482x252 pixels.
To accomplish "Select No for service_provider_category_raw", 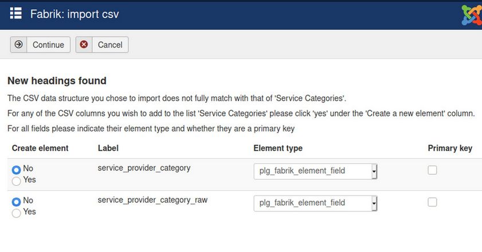I will pos(16,201).
